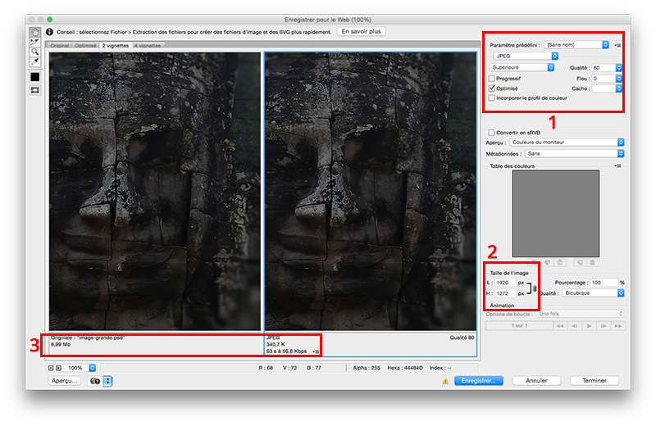Click the En savoir plus button
656x426 pixels.
361,31
